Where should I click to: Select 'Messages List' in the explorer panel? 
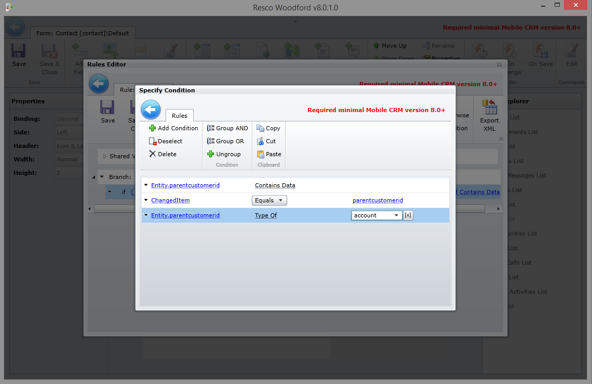pos(527,175)
